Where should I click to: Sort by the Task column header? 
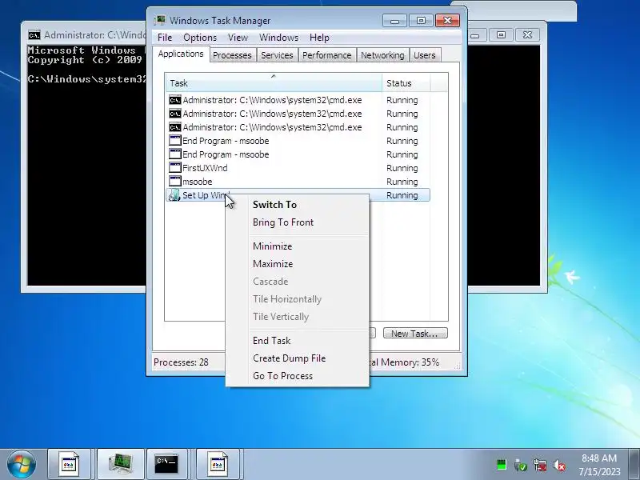pyautogui.click(x=274, y=83)
